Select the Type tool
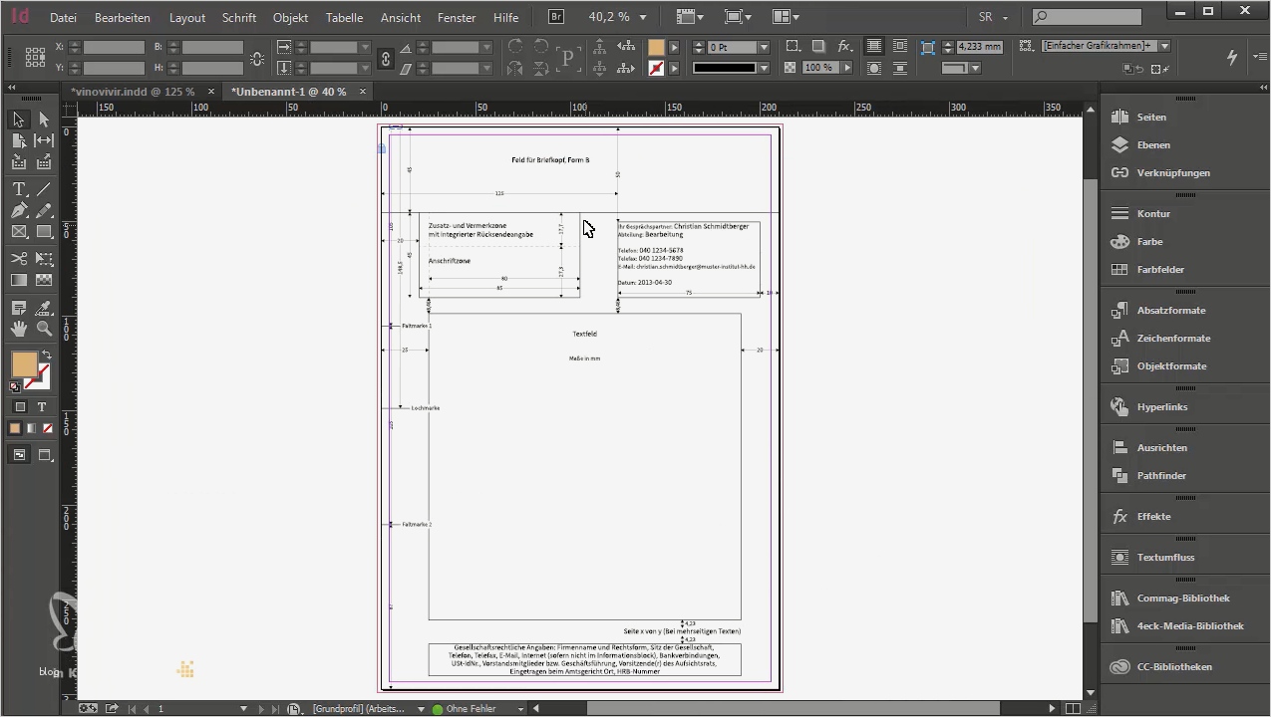Screen dimensions: 1271x717 (x=18, y=188)
